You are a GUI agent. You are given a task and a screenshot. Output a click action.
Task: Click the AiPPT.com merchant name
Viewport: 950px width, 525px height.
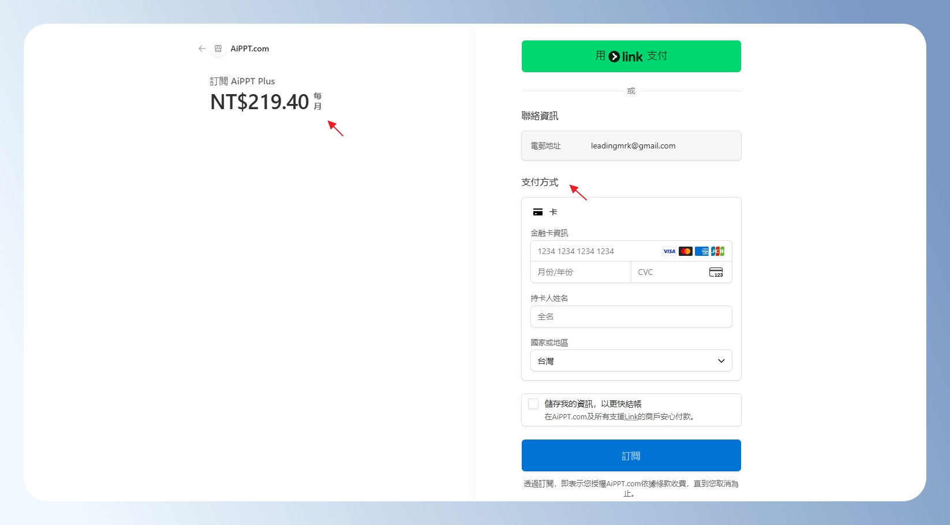pos(250,49)
